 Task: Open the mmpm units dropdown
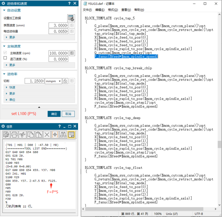tap(53, 81)
